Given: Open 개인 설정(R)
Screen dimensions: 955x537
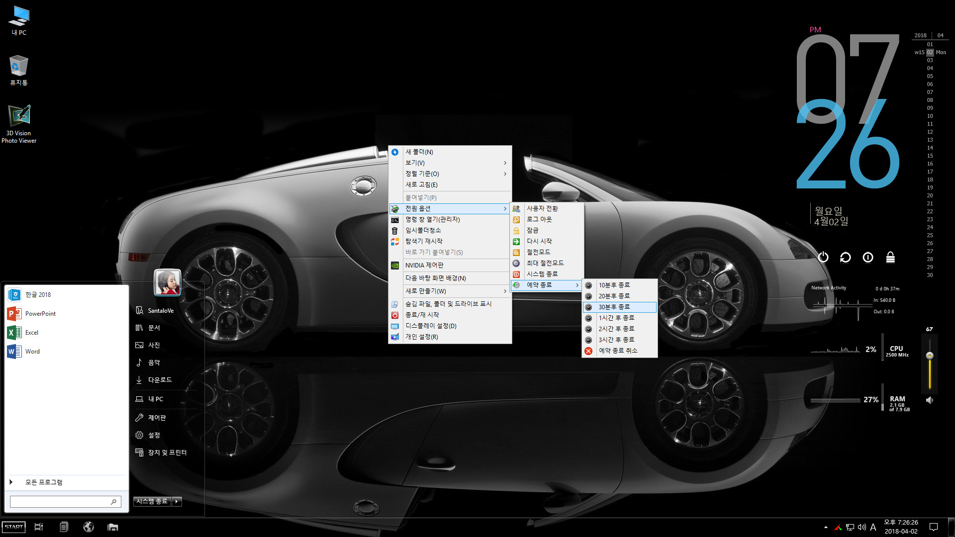Looking at the screenshot, I should coord(450,337).
